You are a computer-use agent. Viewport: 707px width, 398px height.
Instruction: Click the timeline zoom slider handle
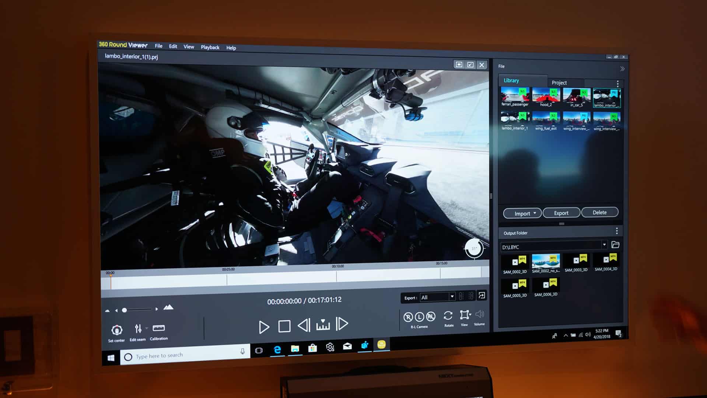point(125,310)
